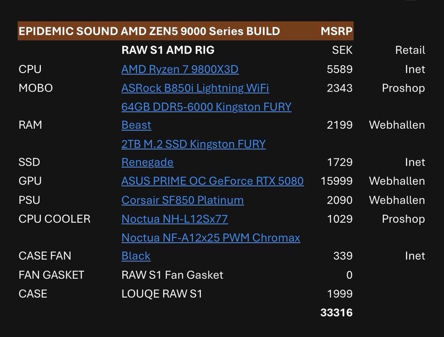Select the CPU COOLER row label
This screenshot has height=337, width=444.
55,218
